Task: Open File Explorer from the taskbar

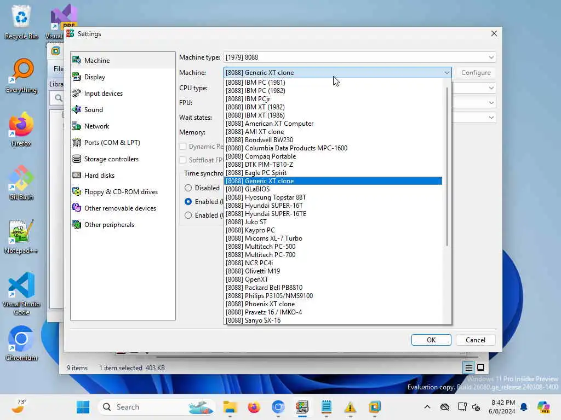Action: (230, 407)
